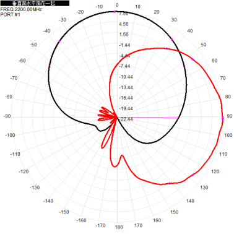Click the positive "140" angle label
The height and width of the screenshot is (234, 234).
click(x=190, y=201)
